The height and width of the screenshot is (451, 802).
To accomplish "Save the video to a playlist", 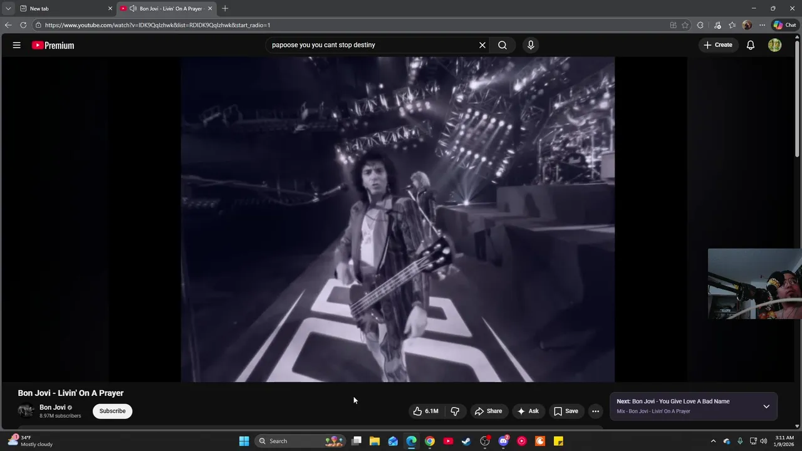I will (566, 411).
